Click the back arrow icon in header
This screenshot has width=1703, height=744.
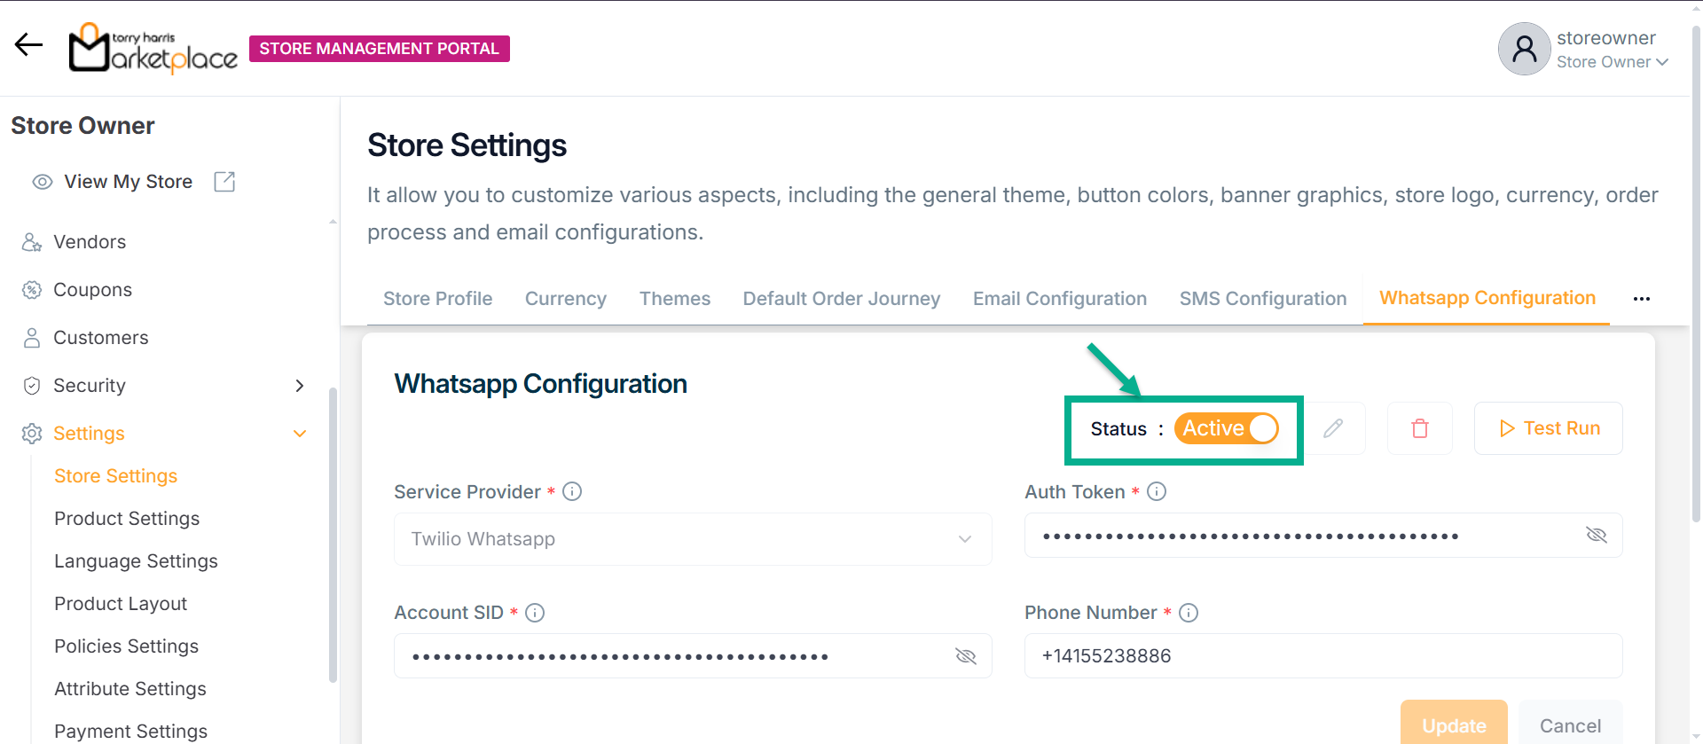click(x=28, y=45)
